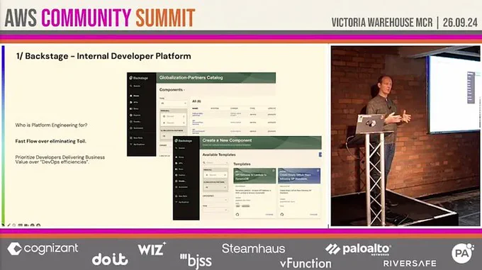Click 'Victoria Warehouse MCR' venue text
Viewport: 482px width, 270px height.
click(382, 23)
